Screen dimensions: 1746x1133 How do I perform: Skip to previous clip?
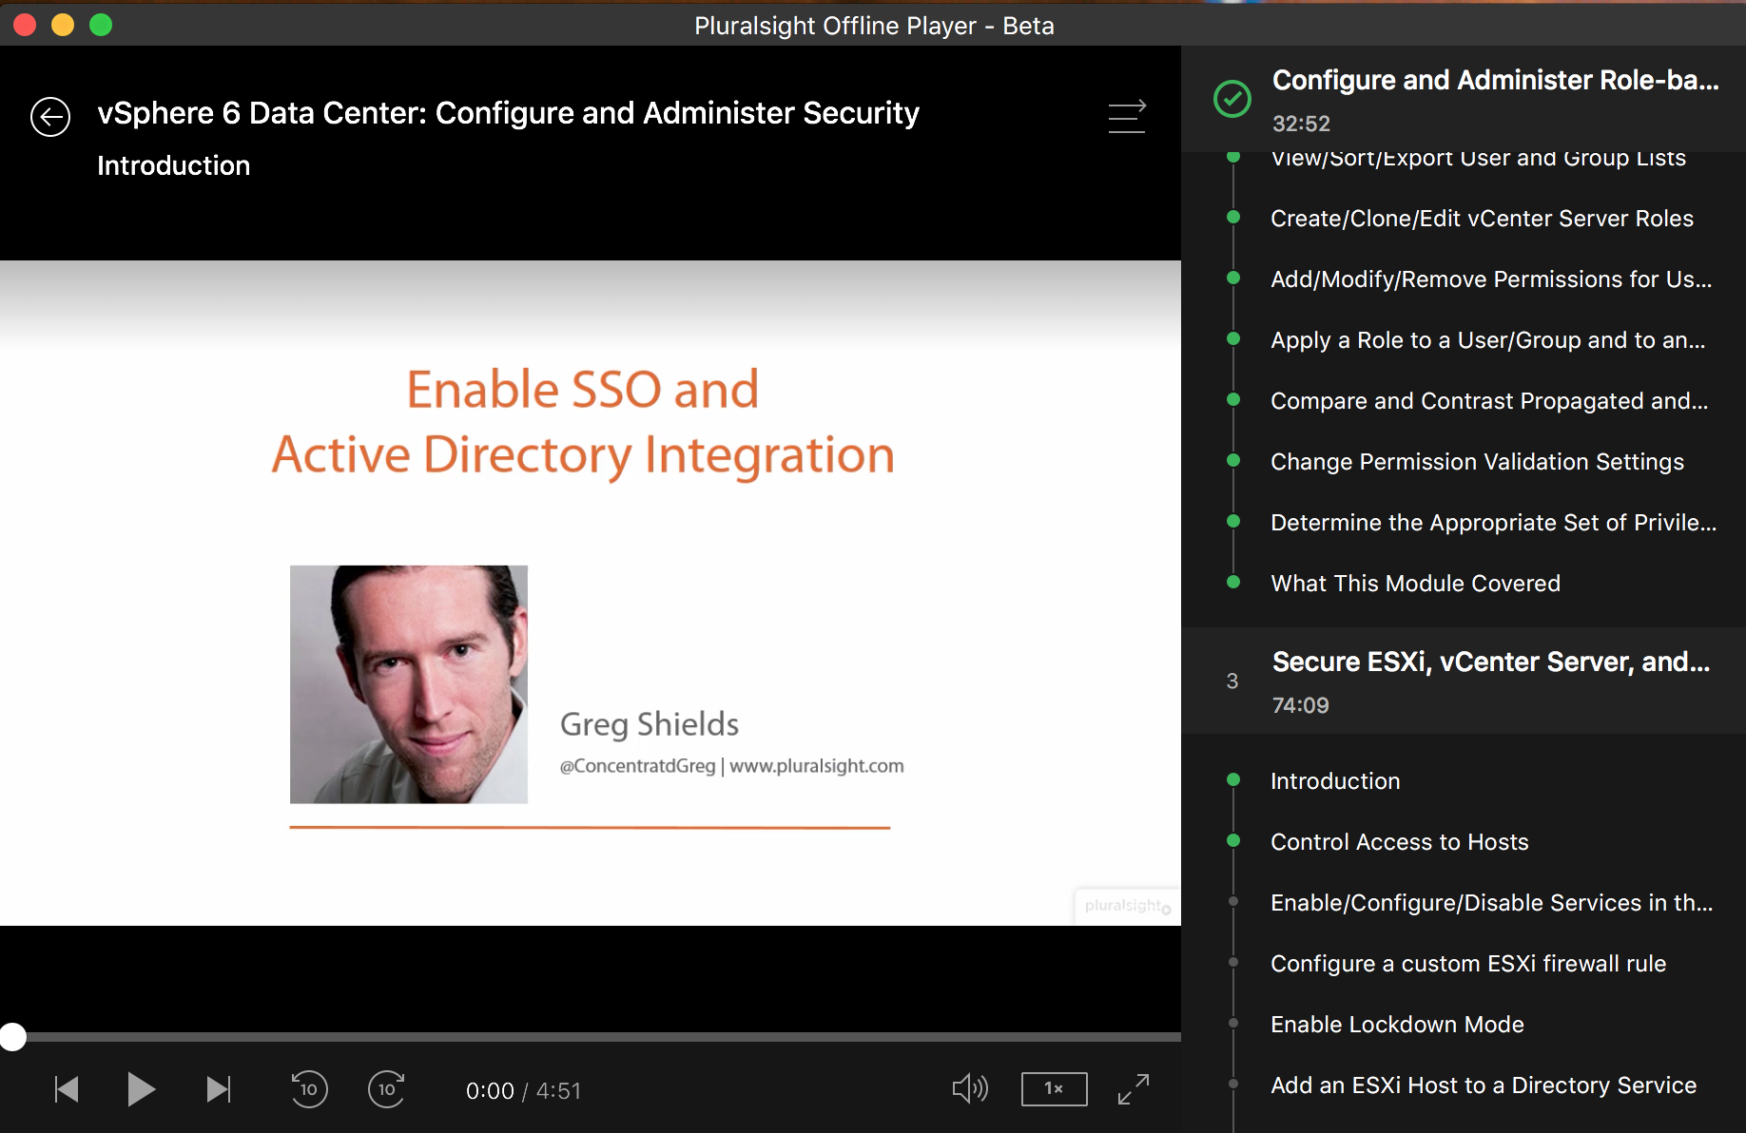[67, 1089]
